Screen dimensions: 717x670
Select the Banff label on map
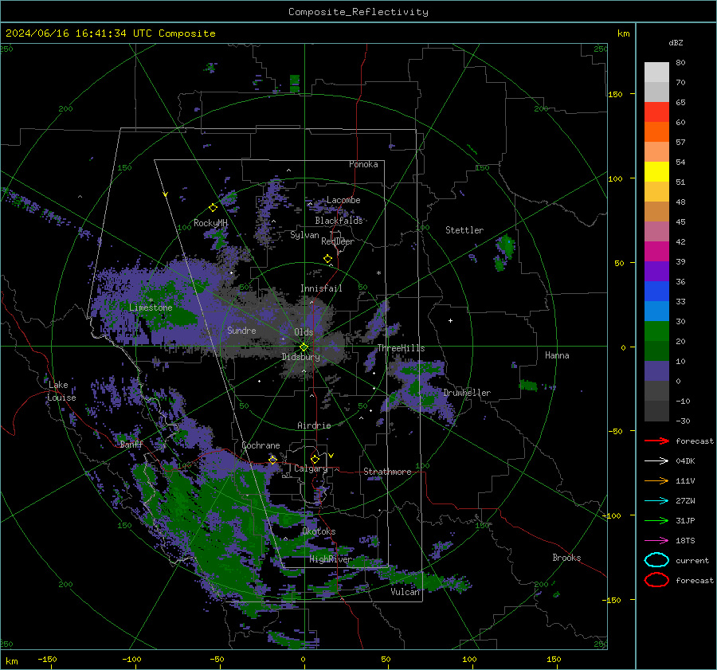tap(131, 445)
